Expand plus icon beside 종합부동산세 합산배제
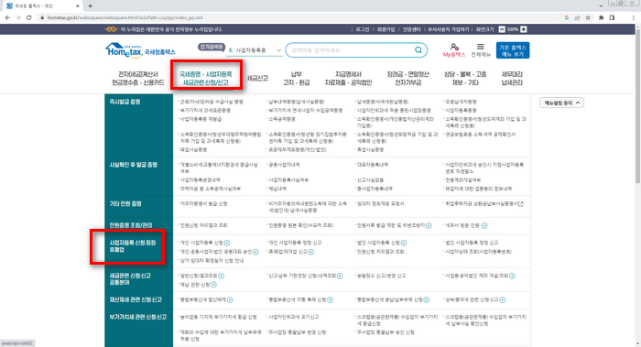This screenshot has width=641, height=347. click(230, 300)
